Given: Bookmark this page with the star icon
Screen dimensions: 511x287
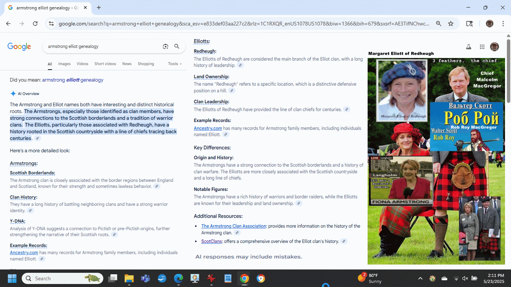Looking at the screenshot, I should click(x=451, y=24).
